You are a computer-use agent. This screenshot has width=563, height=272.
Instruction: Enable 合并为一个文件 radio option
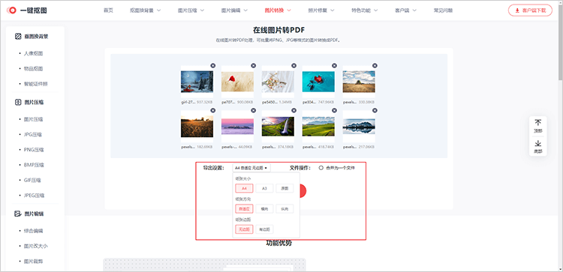[x=321, y=168]
